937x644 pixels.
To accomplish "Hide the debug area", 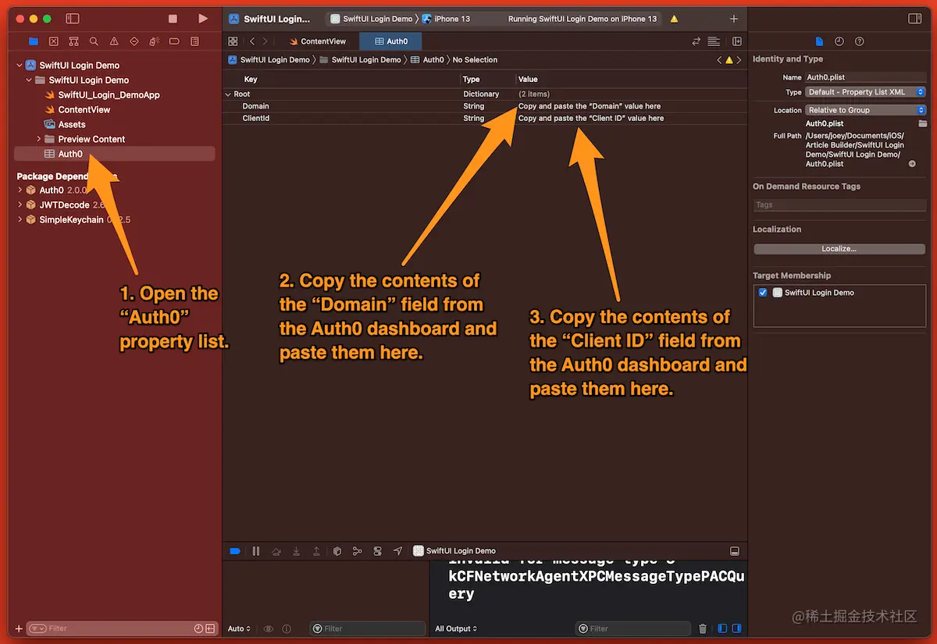I will (735, 551).
